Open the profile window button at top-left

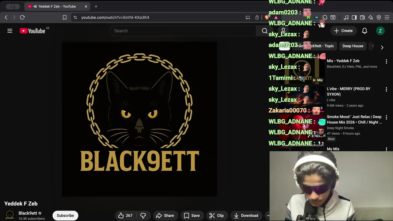coord(13,6)
